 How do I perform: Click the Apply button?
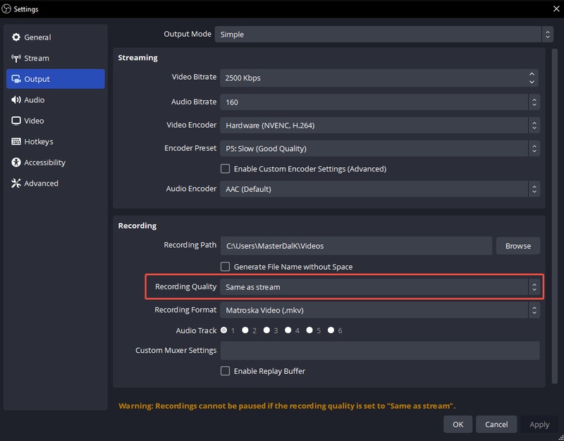pos(539,425)
